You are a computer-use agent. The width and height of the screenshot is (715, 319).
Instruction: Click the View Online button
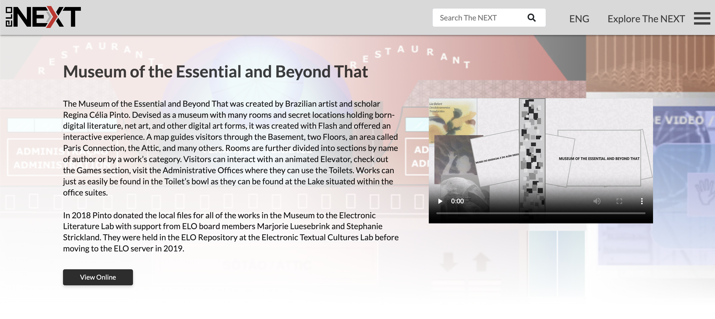click(98, 277)
